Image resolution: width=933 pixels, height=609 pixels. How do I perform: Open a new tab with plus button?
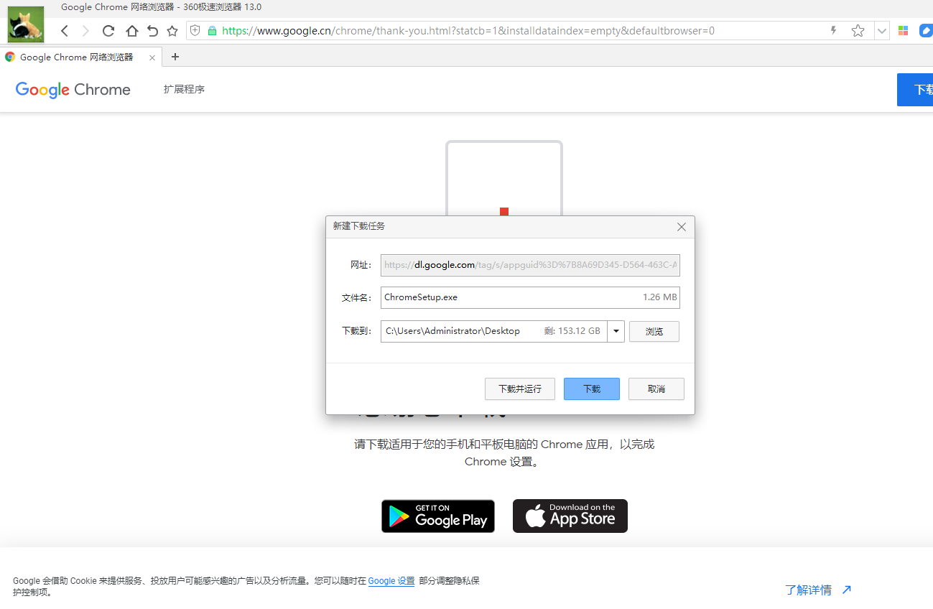pyautogui.click(x=175, y=57)
